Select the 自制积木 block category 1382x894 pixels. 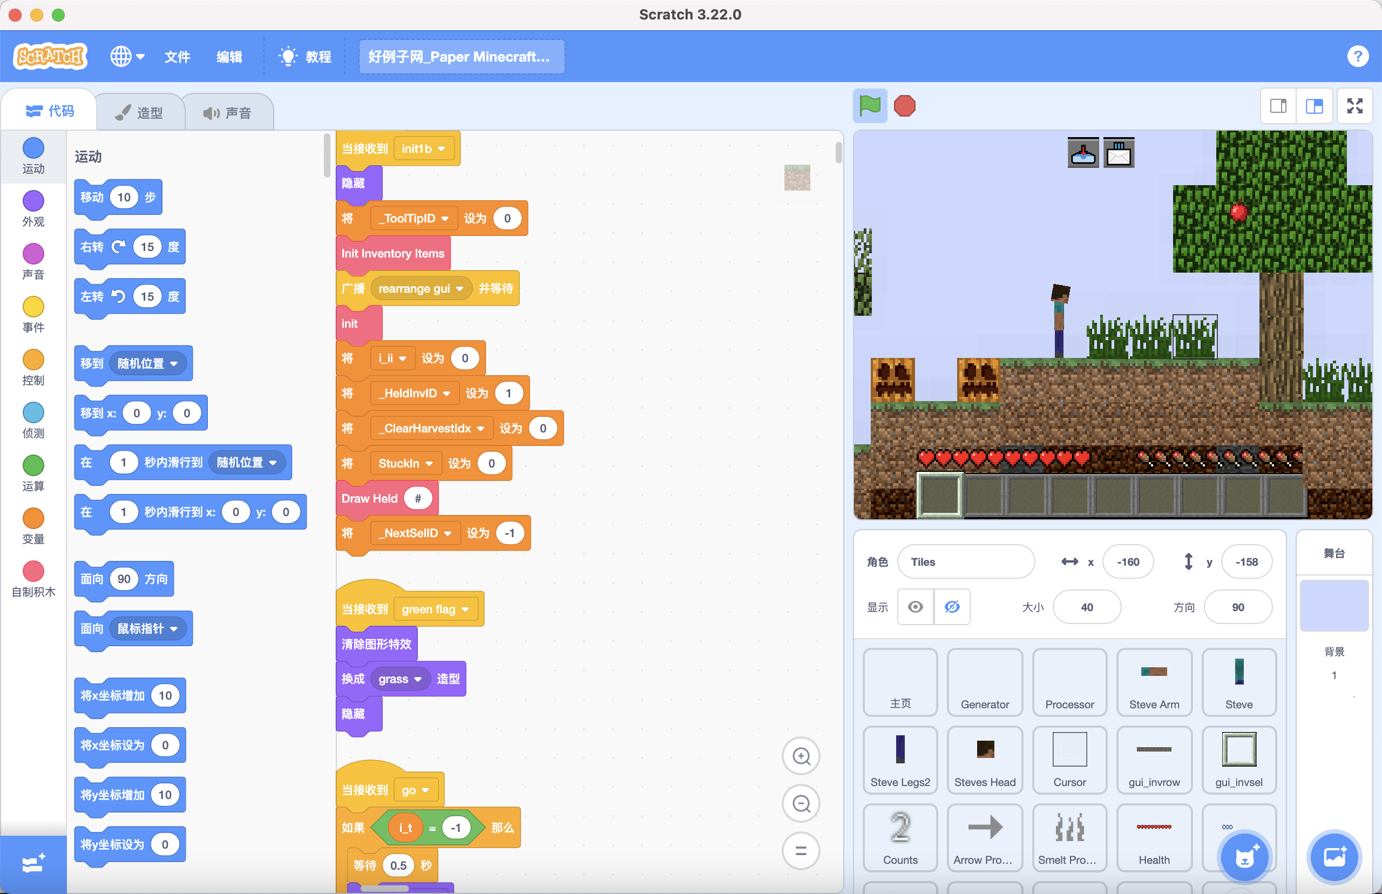[33, 578]
